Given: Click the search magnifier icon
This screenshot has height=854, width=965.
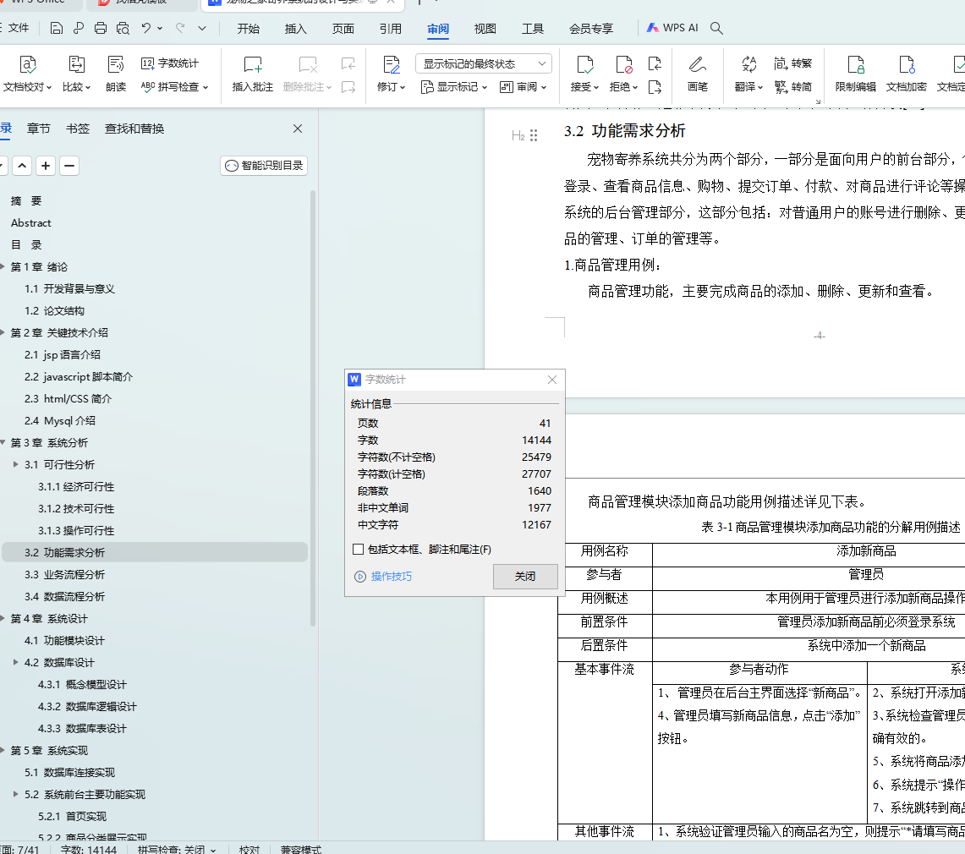Looking at the screenshot, I should 716,28.
